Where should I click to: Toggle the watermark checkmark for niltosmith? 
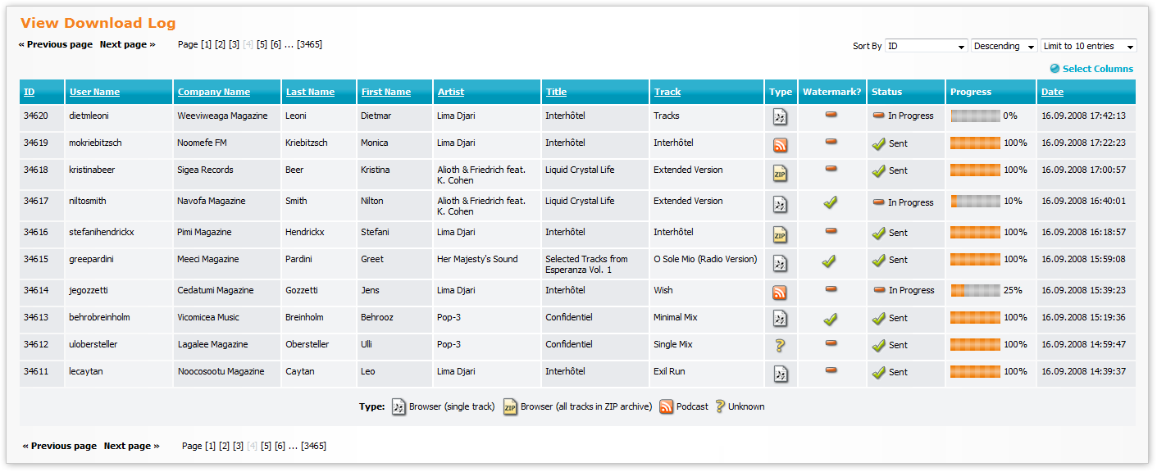point(831,202)
